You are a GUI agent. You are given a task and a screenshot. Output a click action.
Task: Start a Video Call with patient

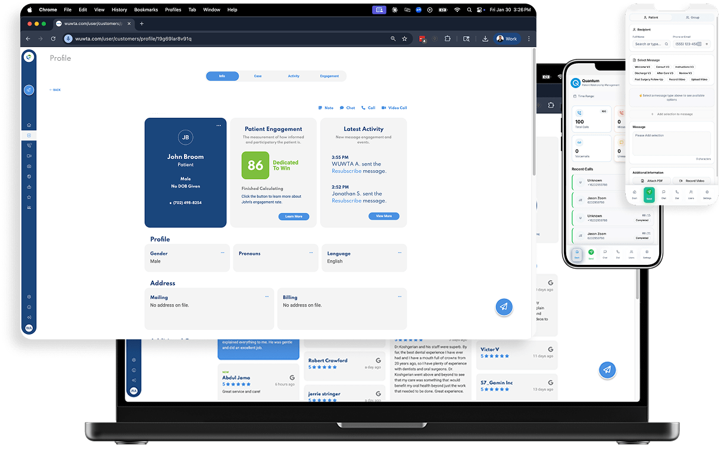pos(394,108)
